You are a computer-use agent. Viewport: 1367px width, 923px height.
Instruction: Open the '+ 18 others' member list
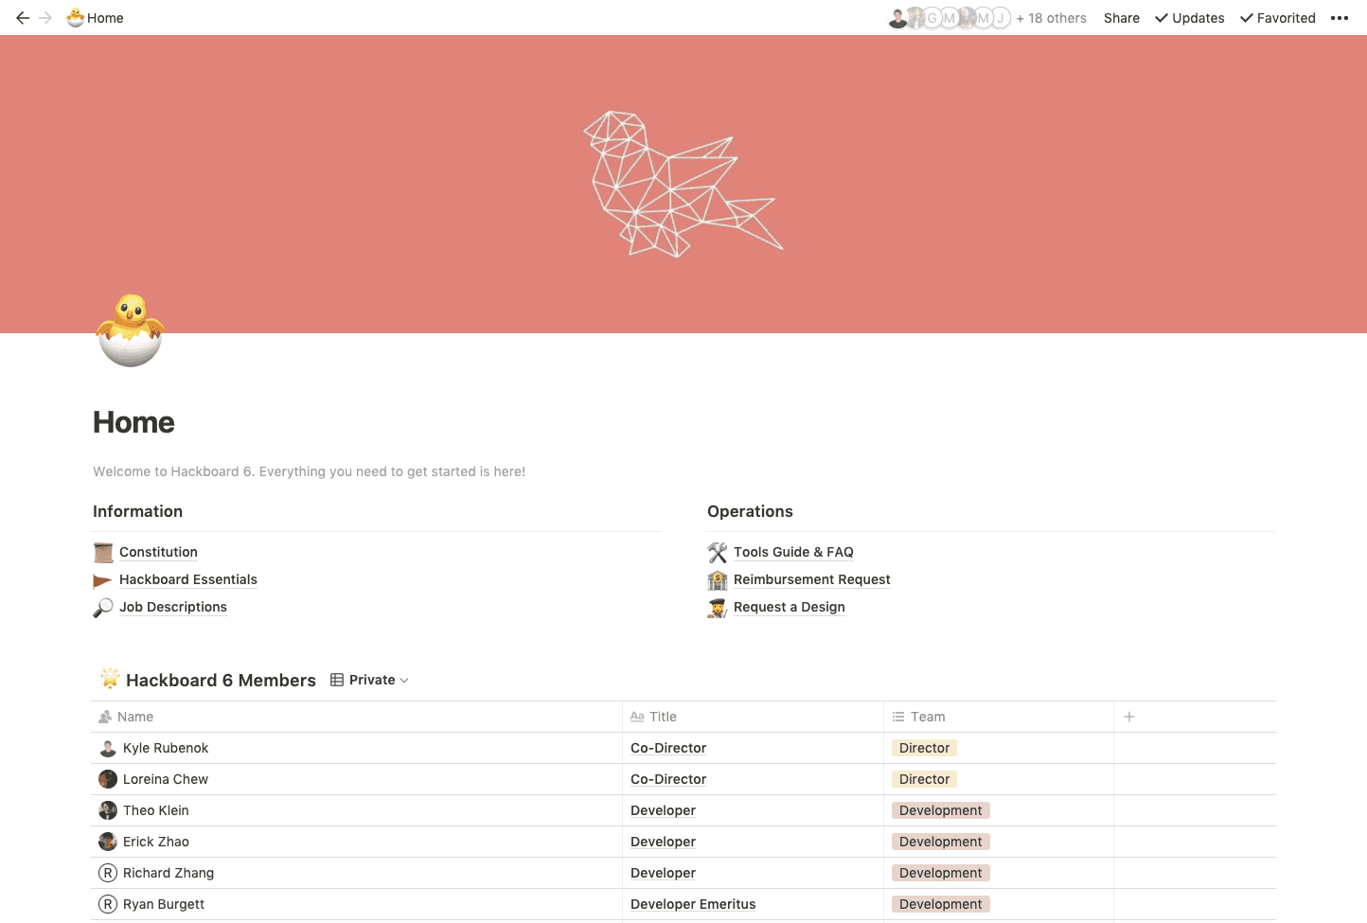pyautogui.click(x=1051, y=18)
